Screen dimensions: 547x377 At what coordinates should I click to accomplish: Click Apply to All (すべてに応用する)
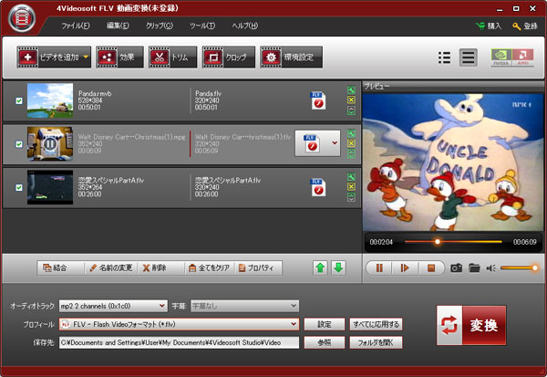pos(376,324)
